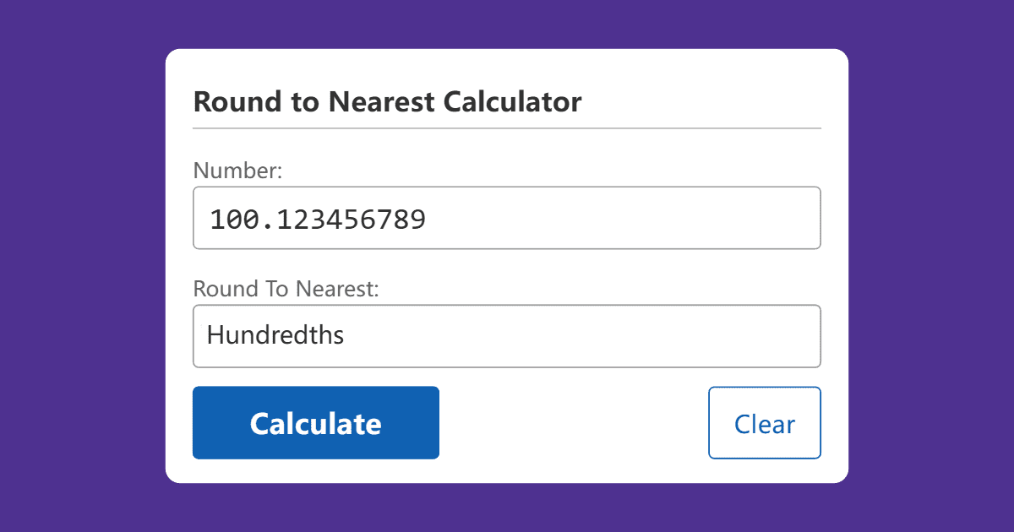Select the Hundredths dropdown to change rounding
Viewport: 1014px width, 532px height.
[507, 335]
